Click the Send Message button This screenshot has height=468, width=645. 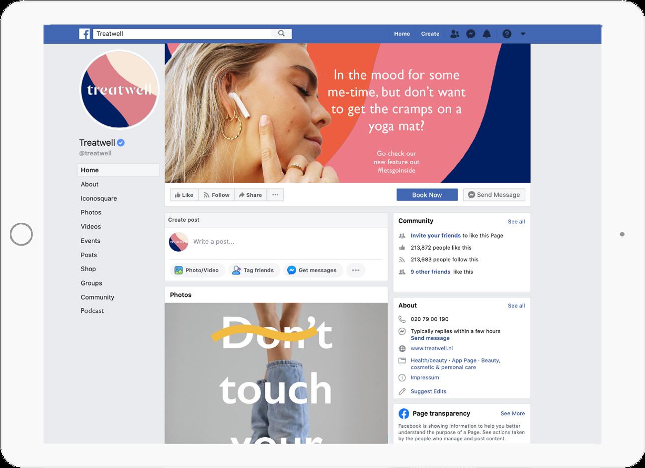tap(494, 195)
